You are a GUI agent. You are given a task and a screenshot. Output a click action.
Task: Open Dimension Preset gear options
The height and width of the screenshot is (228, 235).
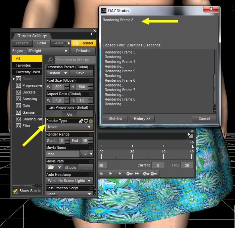pyautogui.click(x=91, y=67)
